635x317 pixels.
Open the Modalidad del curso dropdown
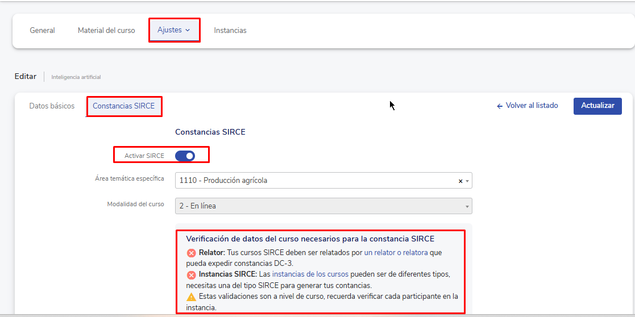click(323, 206)
